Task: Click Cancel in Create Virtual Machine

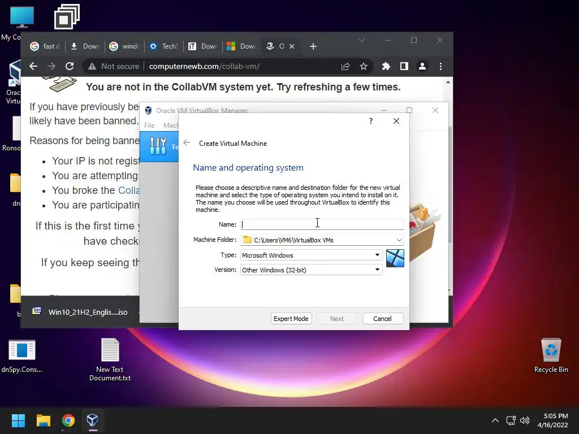Action: (x=383, y=319)
